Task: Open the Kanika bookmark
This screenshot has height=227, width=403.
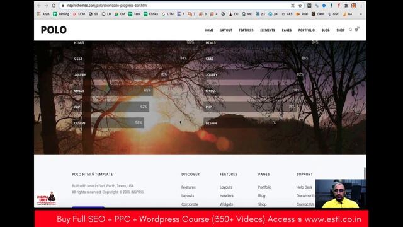Action: click(151, 14)
